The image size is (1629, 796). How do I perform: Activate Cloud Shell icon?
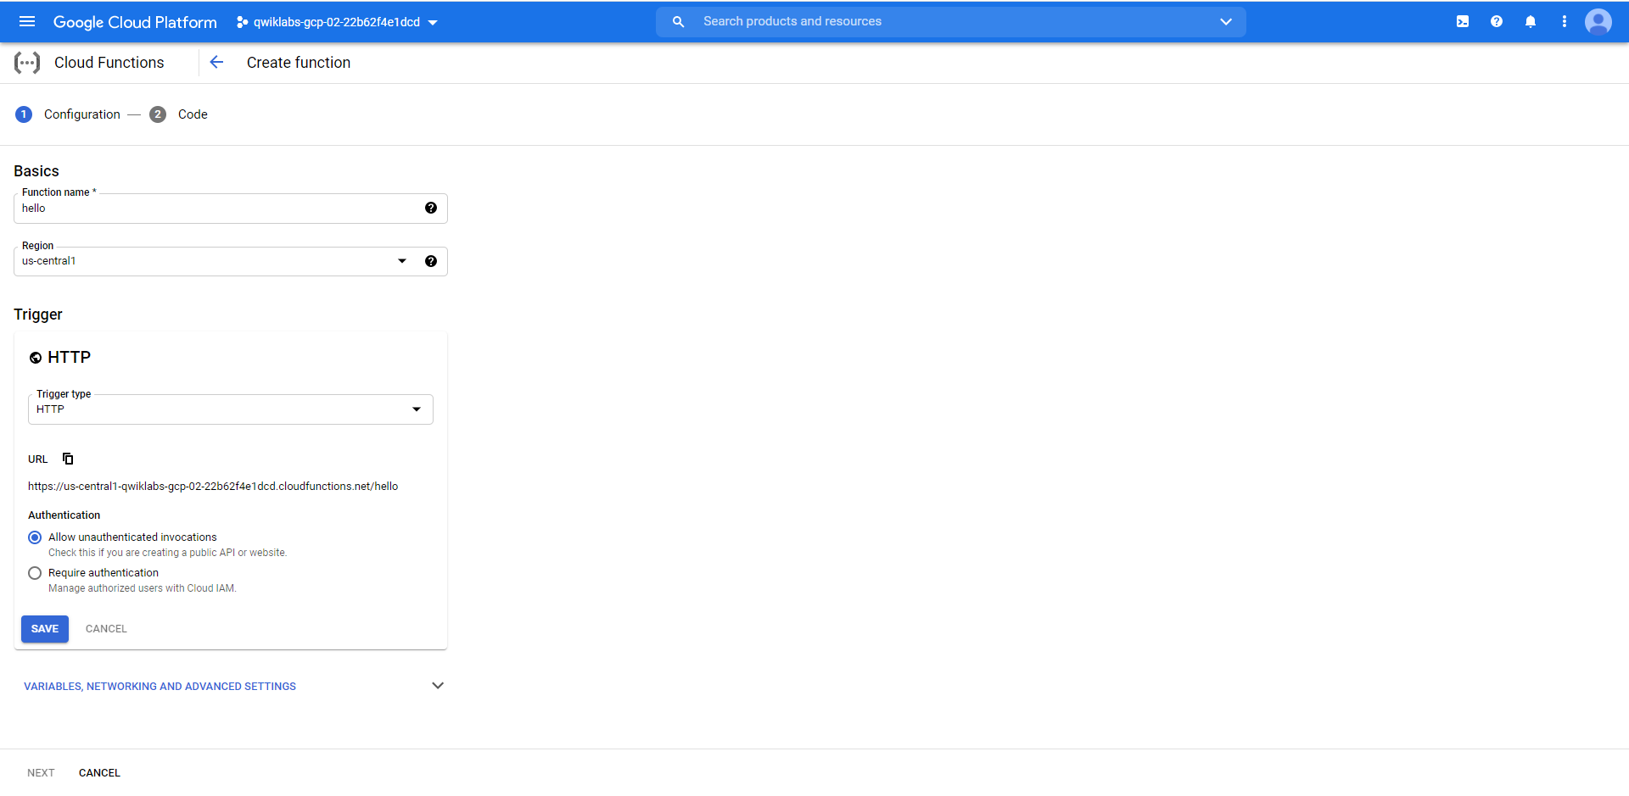pos(1463,22)
